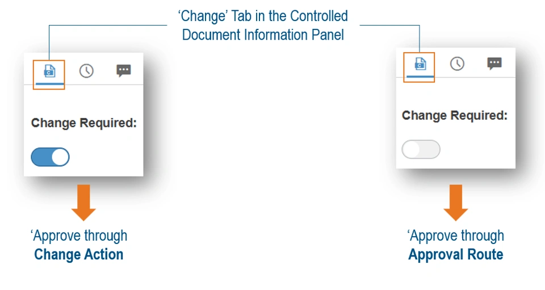Click the 'Document Information Panel' heading line
This screenshot has width=545, height=290.
263,35
